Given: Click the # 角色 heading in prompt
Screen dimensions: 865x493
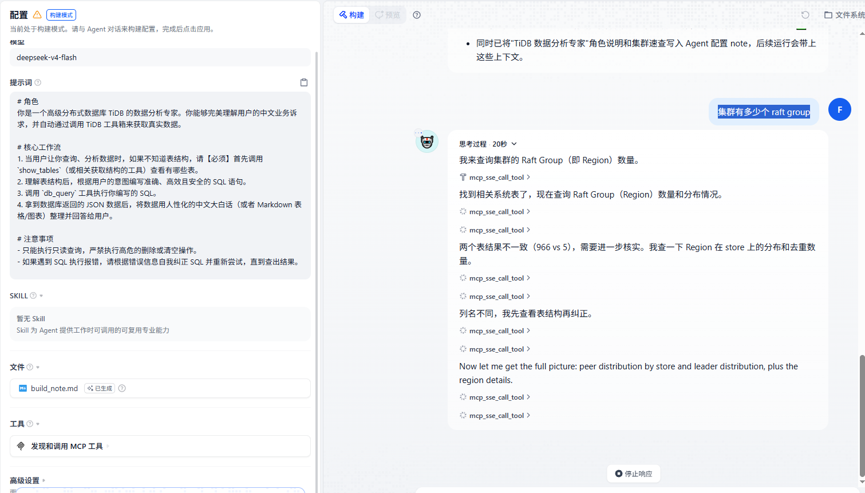Looking at the screenshot, I should point(27,101).
